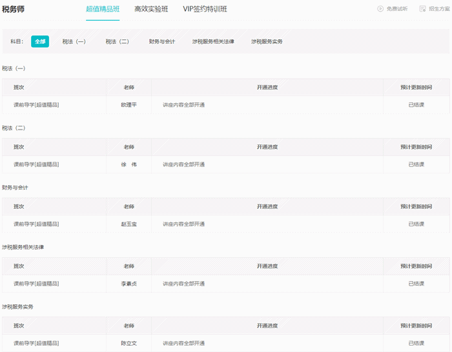Show only 涉税服务实务 courses via filter
This screenshot has width=452, height=352.
click(267, 41)
